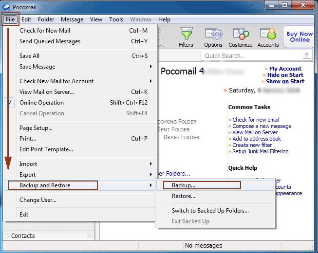
Task: Open the Message menu
Action: (x=72, y=19)
